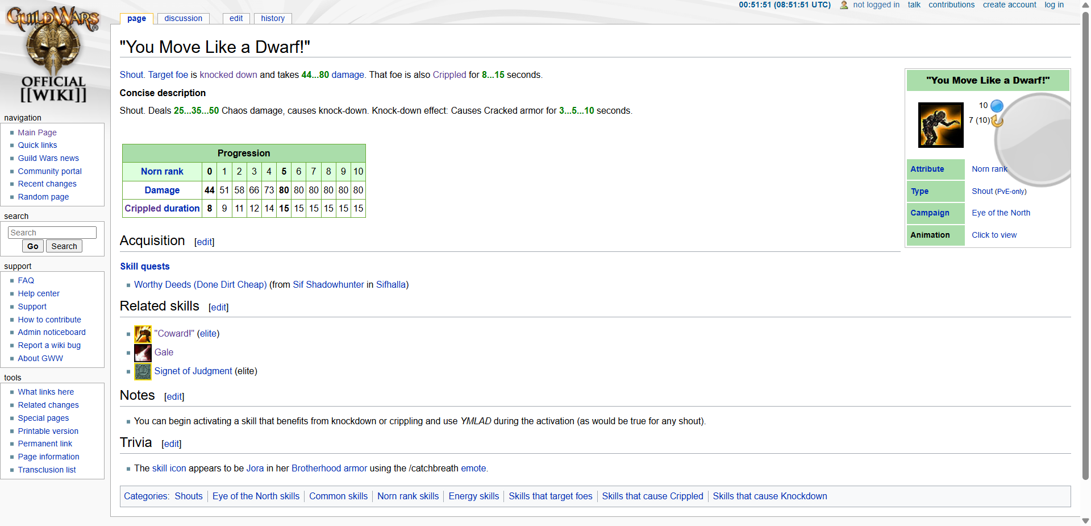Click the Gale skill icon
1091x526 pixels.
143,353
